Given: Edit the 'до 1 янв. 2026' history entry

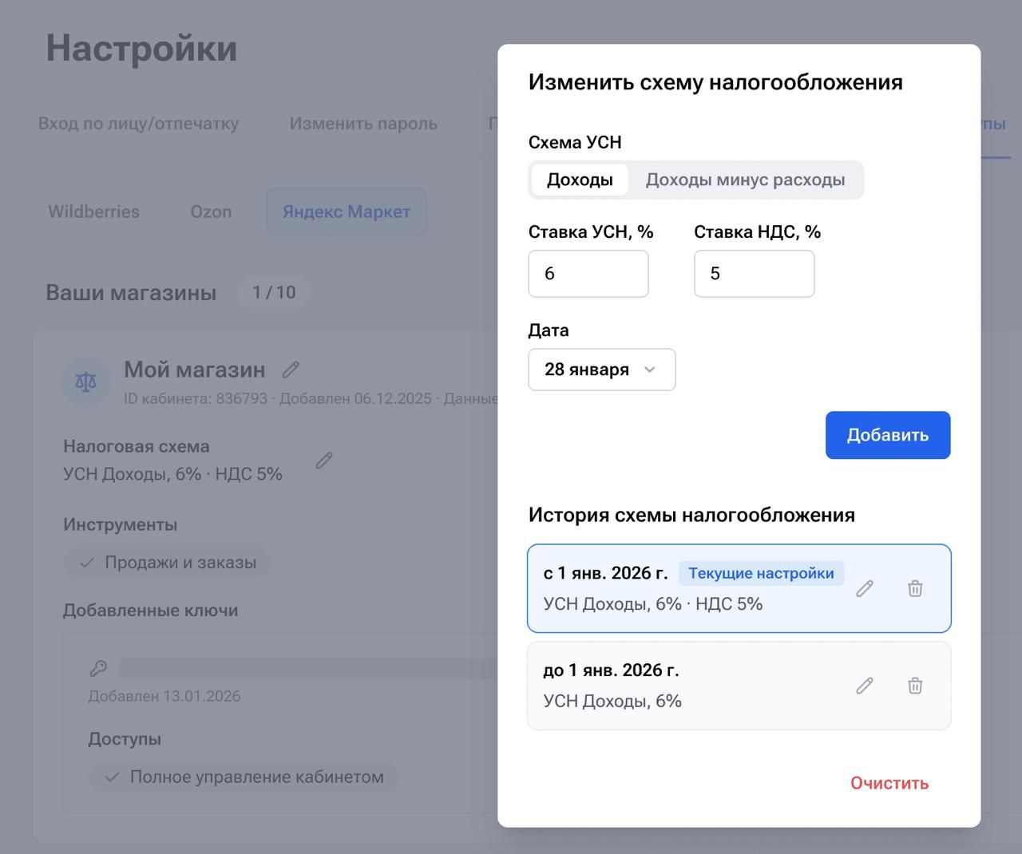Looking at the screenshot, I should pos(864,686).
